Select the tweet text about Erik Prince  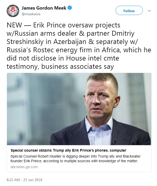pyautogui.click(x=79, y=46)
